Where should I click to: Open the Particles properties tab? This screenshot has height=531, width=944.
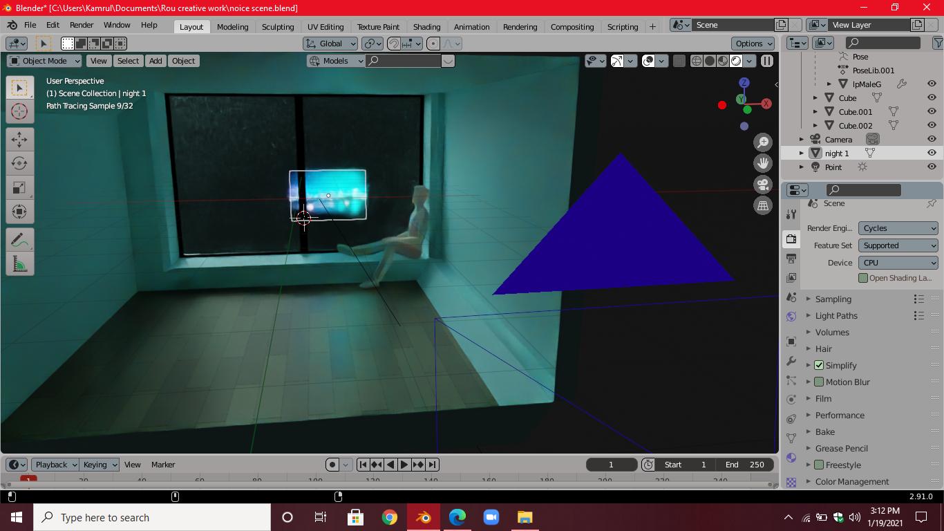(x=791, y=380)
